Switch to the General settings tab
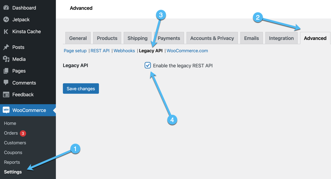This screenshot has height=179, width=331. [x=78, y=38]
